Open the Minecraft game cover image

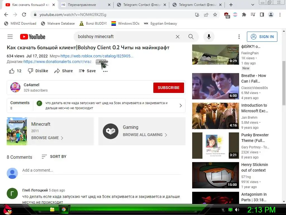coord(17,131)
